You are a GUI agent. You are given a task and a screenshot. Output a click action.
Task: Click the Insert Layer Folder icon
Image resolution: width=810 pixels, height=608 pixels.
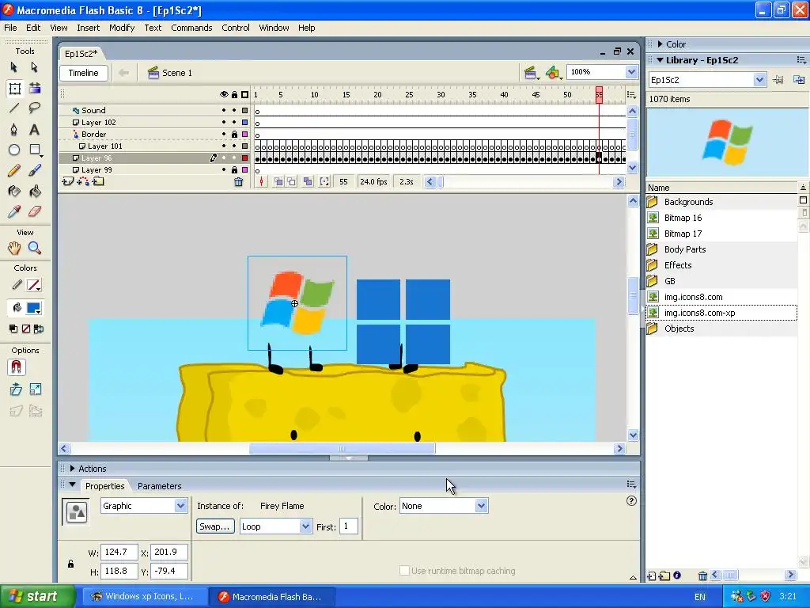click(x=98, y=181)
